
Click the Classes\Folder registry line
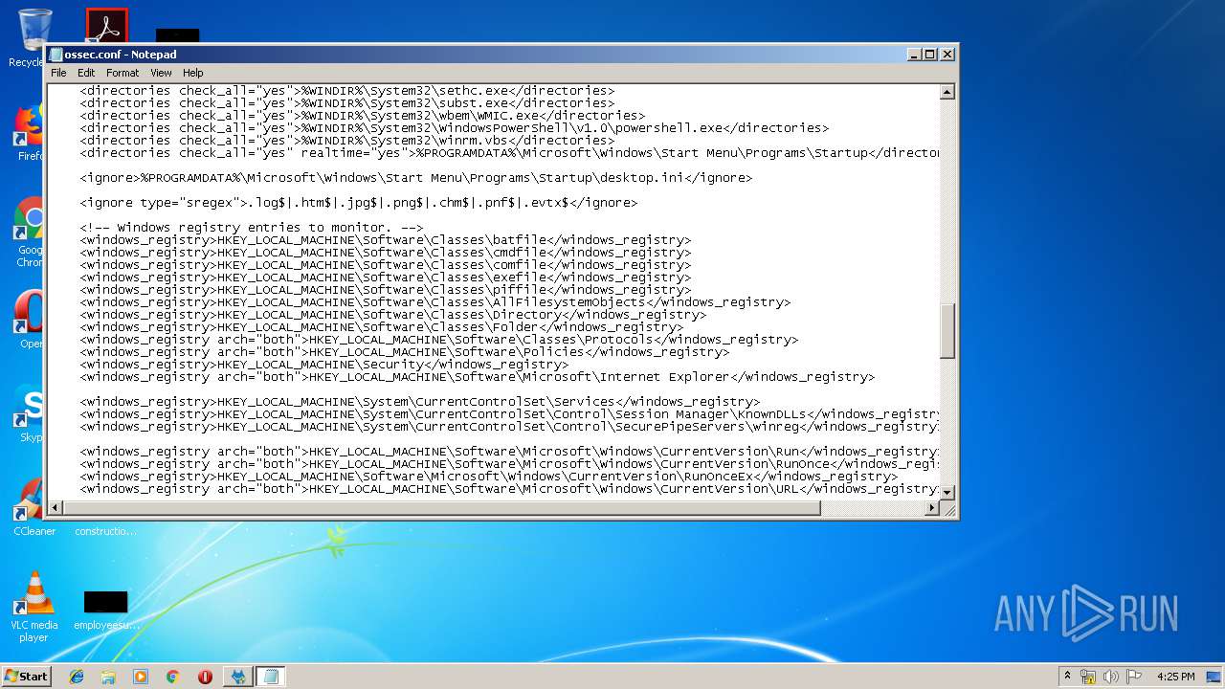382,327
